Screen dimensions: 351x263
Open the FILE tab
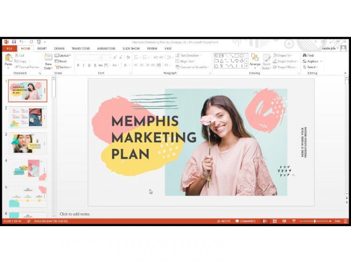click(10, 48)
